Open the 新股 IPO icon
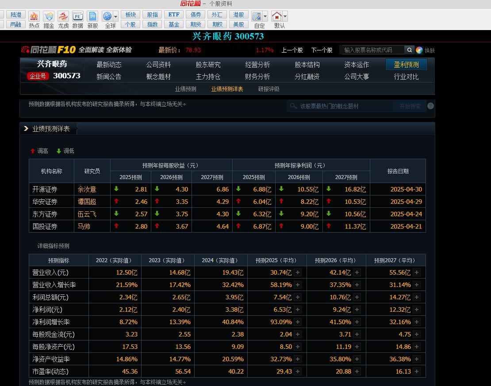Viewport: 491px width, 386px height. point(93,19)
